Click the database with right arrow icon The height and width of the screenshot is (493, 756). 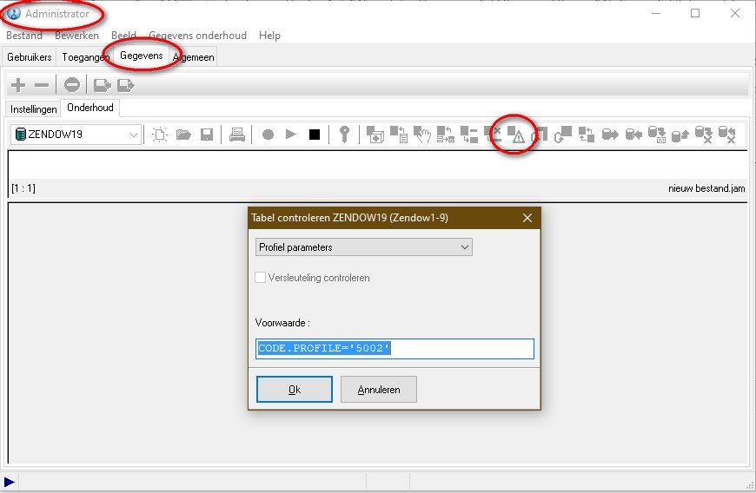[x=610, y=135]
